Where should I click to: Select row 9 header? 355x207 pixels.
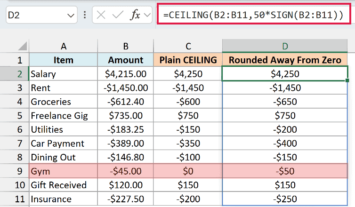click(x=15, y=171)
